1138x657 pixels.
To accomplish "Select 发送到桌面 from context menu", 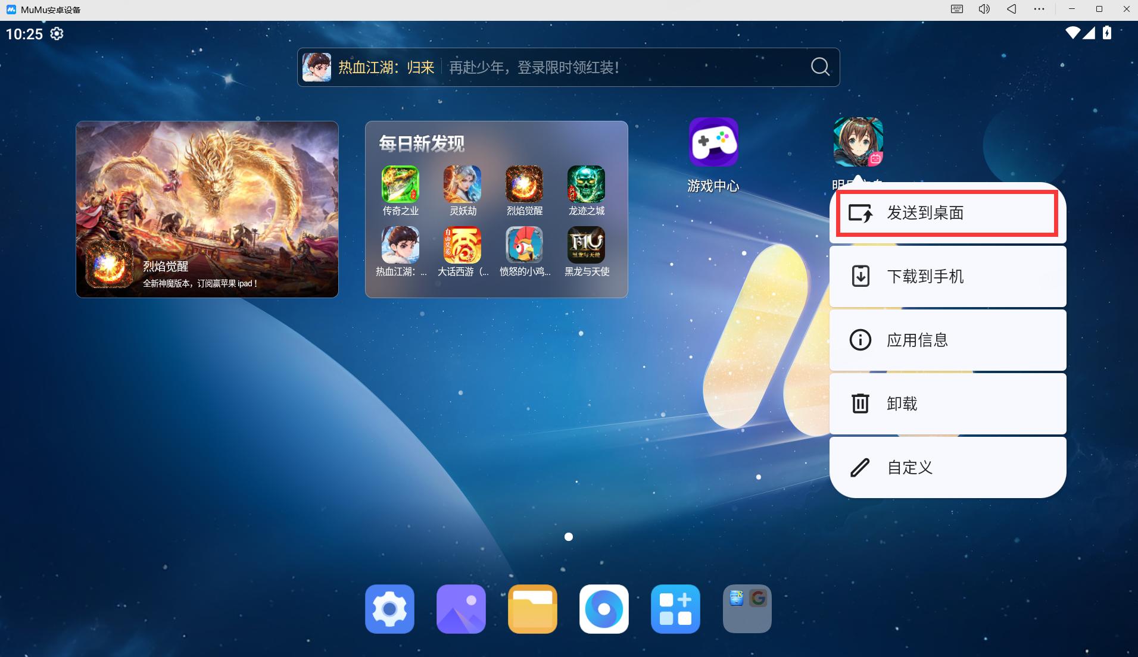I will click(x=947, y=213).
